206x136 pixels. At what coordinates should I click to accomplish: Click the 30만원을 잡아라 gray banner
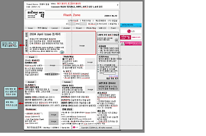[x=108, y=86]
